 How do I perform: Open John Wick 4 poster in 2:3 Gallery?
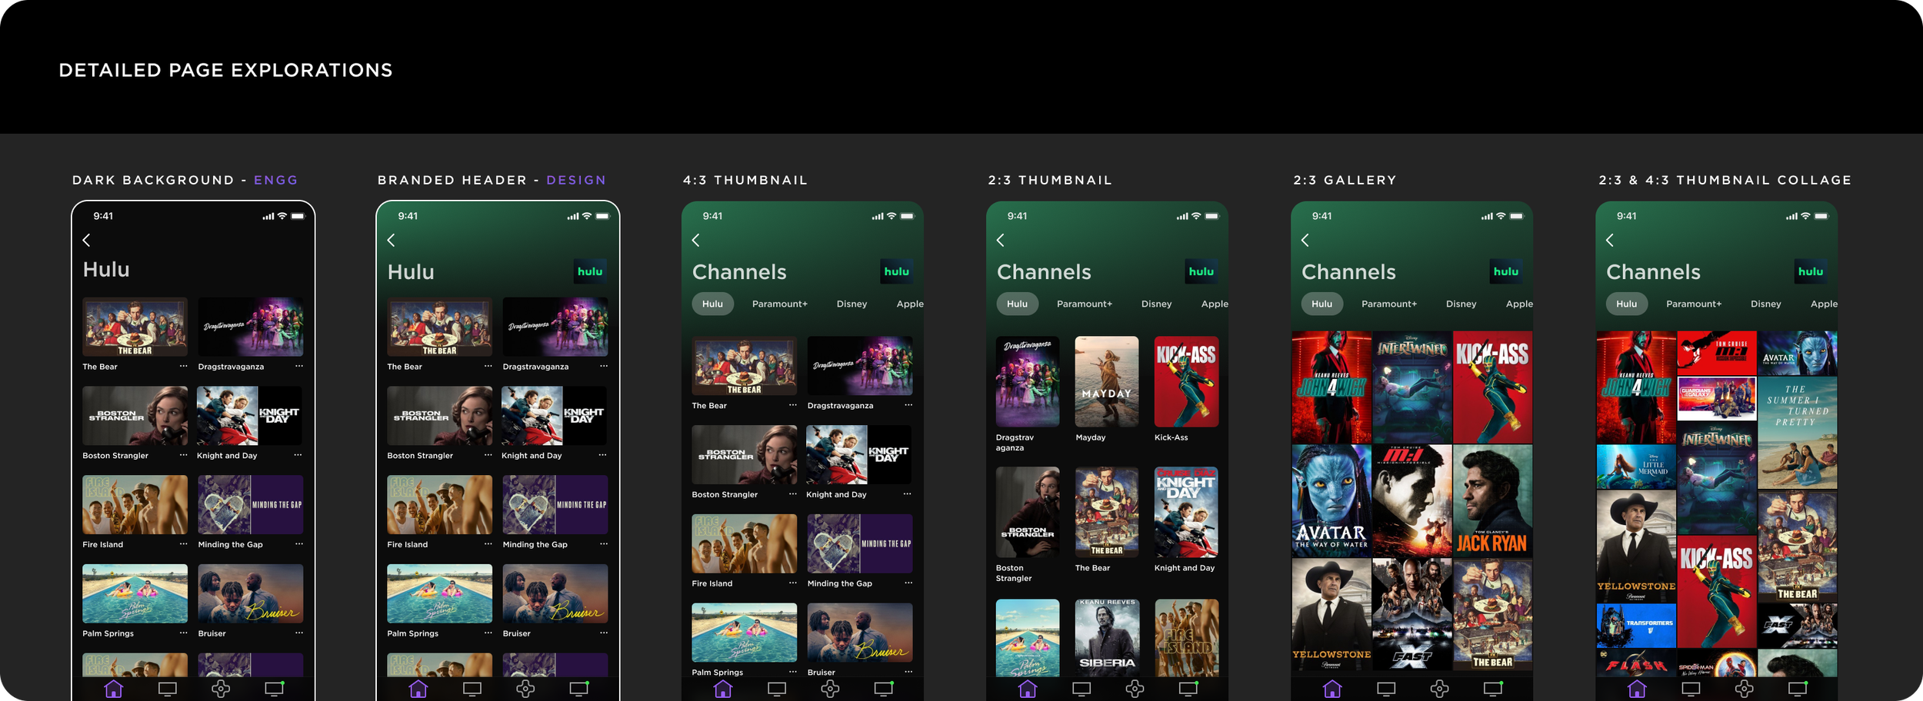coord(1331,387)
